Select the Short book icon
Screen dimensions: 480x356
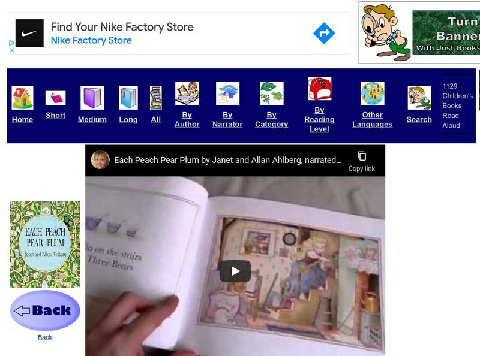click(55, 98)
